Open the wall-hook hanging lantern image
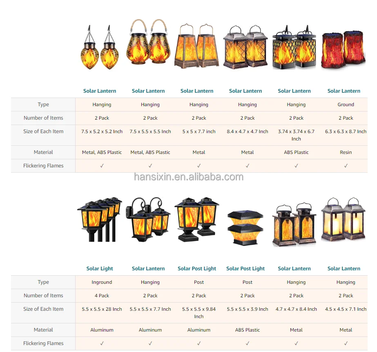 (x=148, y=220)
